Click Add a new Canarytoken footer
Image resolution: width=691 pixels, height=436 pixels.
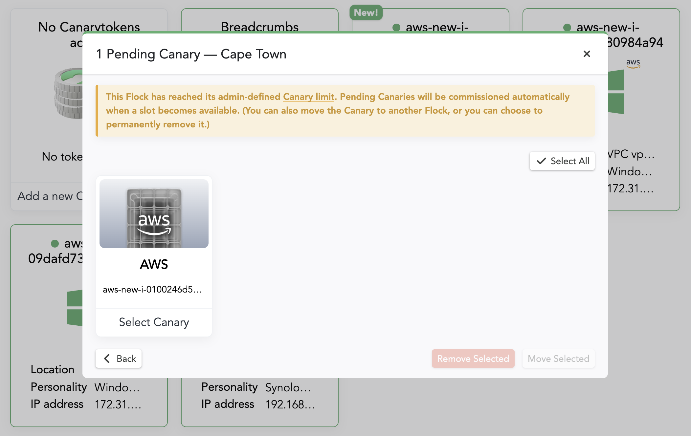point(49,196)
